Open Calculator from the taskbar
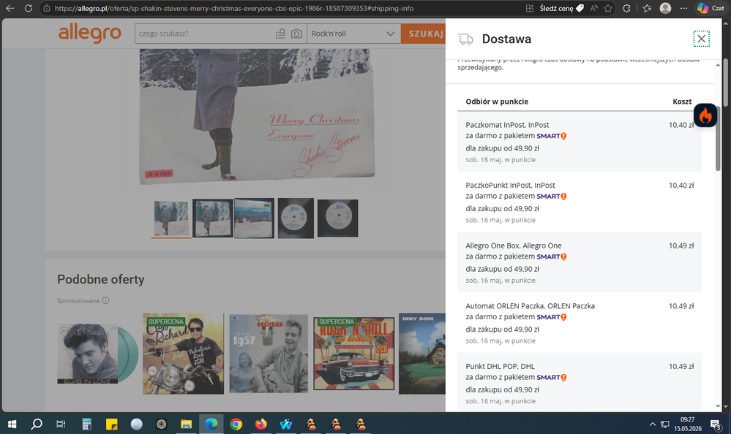This screenshot has width=731, height=434. coord(86,424)
